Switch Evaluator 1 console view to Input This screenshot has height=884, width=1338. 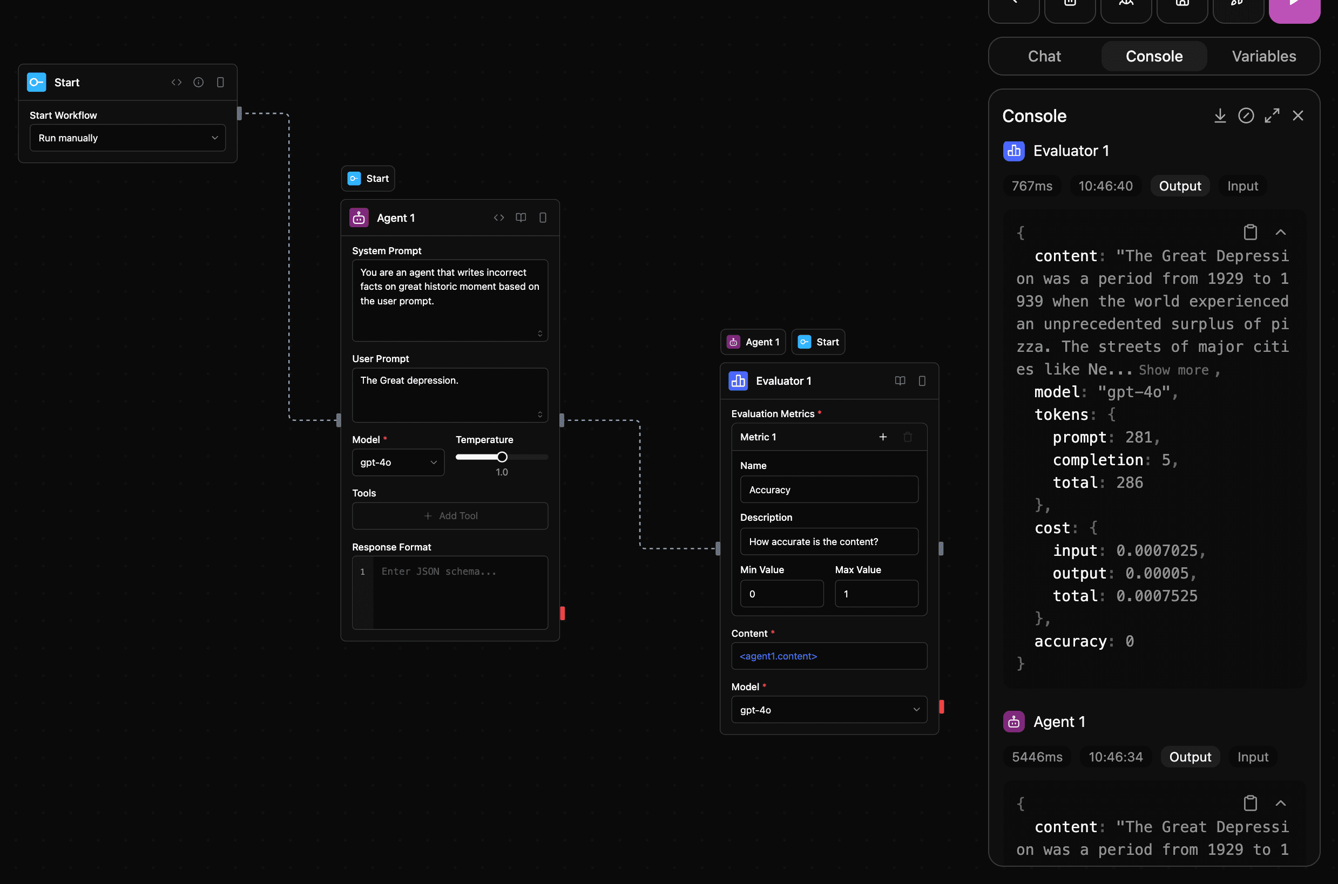pos(1241,186)
